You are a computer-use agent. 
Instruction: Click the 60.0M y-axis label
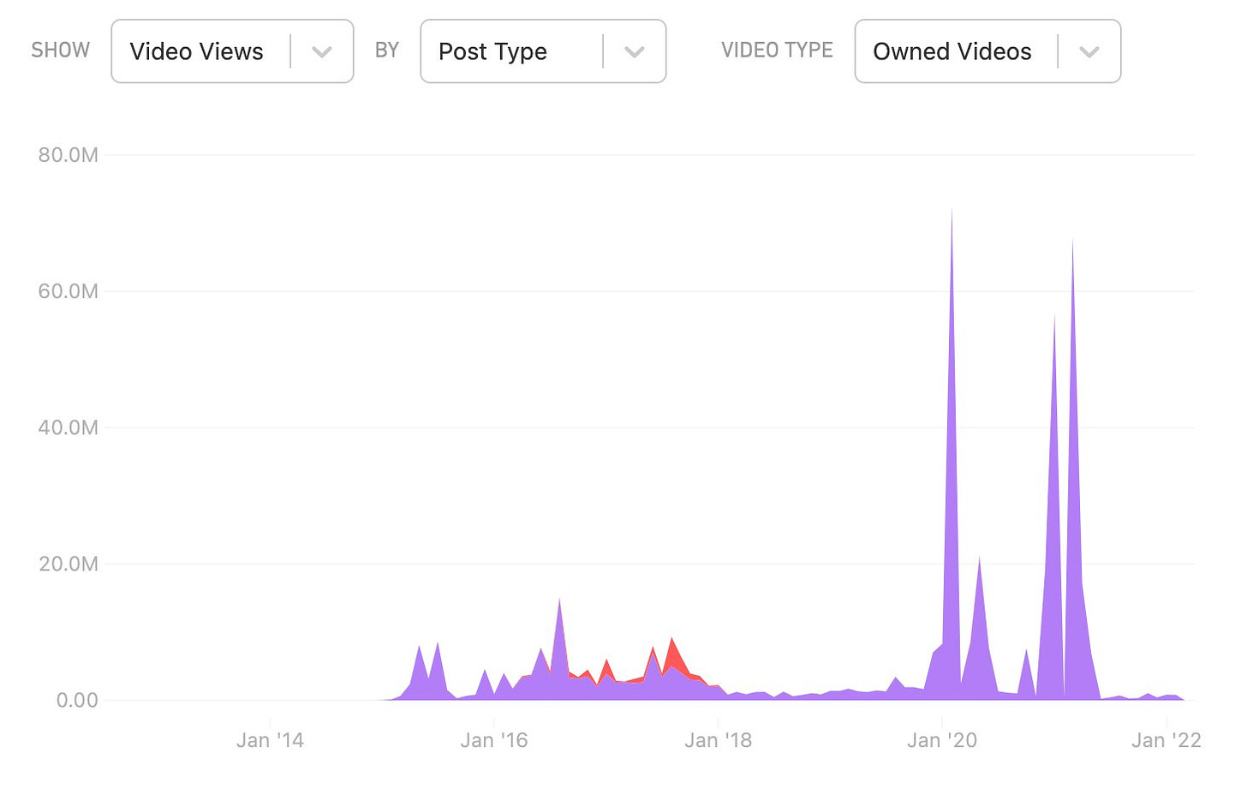[x=68, y=291]
